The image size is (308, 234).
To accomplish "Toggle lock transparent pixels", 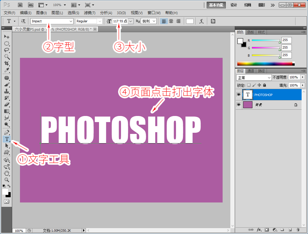I will pyautogui.click(x=249, y=85).
